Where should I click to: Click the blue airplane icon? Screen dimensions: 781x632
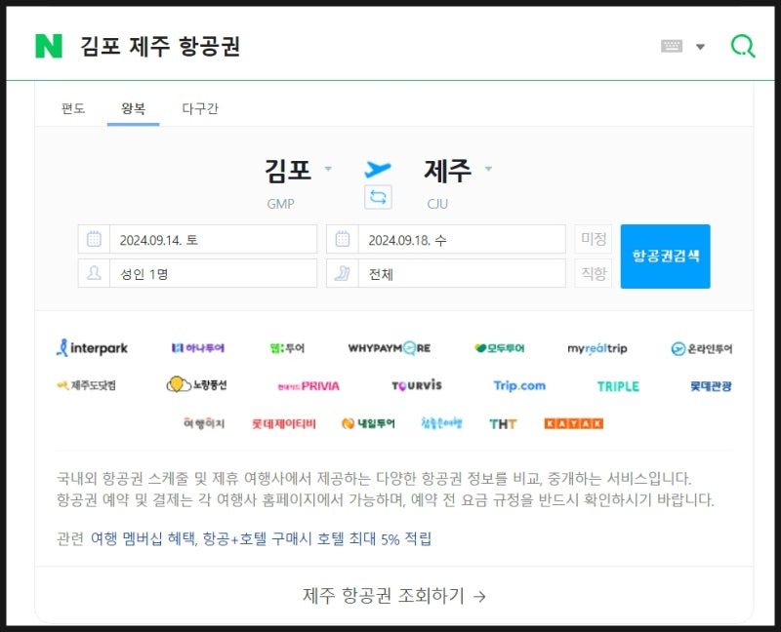378,169
